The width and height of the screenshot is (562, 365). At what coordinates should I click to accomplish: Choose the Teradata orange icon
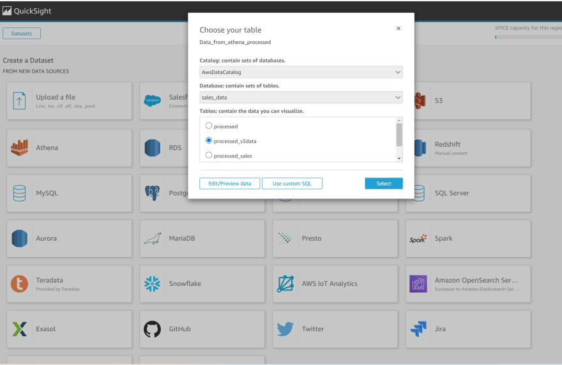tap(19, 284)
